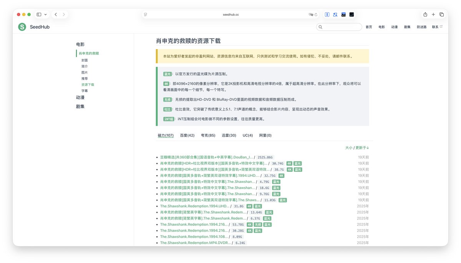Click the blue text cursor extension icon
Image resolution: width=461 pixels, height=263 pixels.
(327, 15)
